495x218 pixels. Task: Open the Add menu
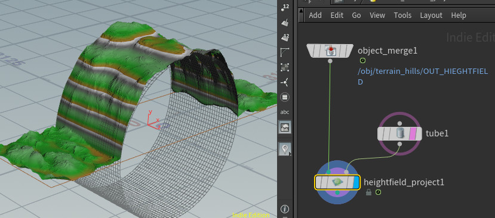(315, 15)
